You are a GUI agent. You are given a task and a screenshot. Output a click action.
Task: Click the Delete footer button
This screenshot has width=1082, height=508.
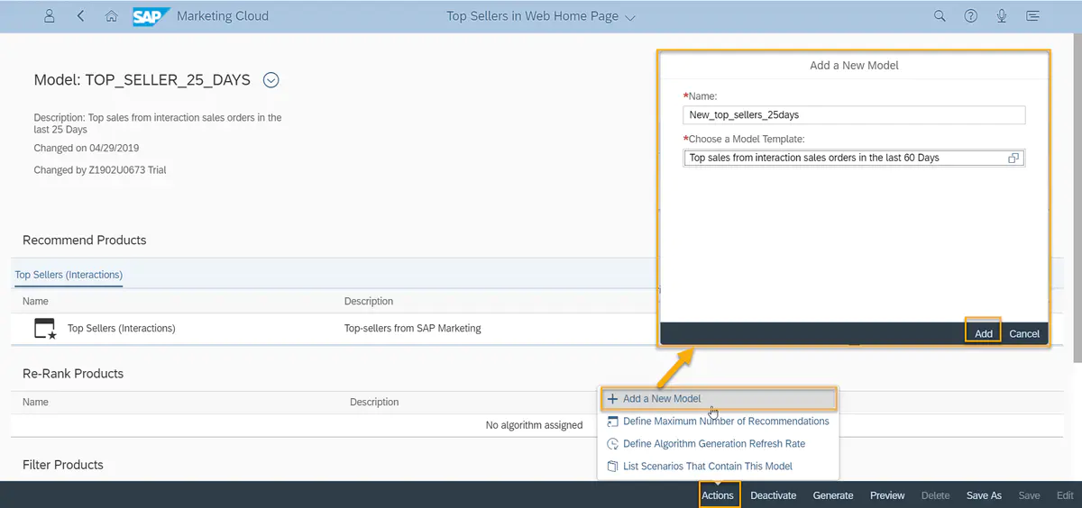coord(935,495)
